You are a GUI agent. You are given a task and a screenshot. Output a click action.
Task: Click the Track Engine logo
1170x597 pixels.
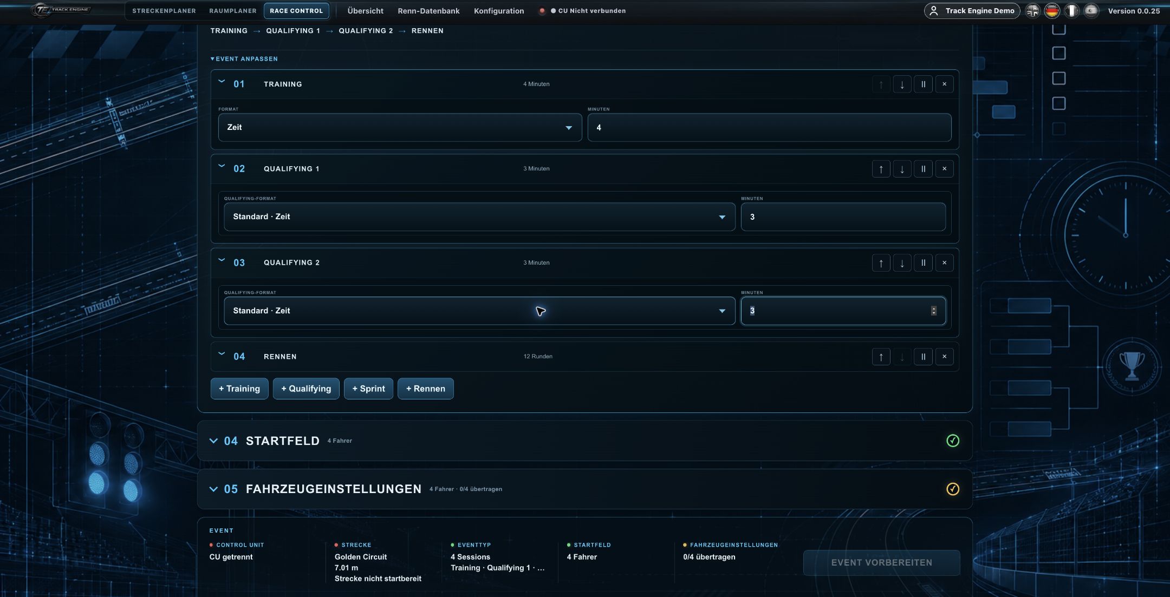tap(61, 10)
